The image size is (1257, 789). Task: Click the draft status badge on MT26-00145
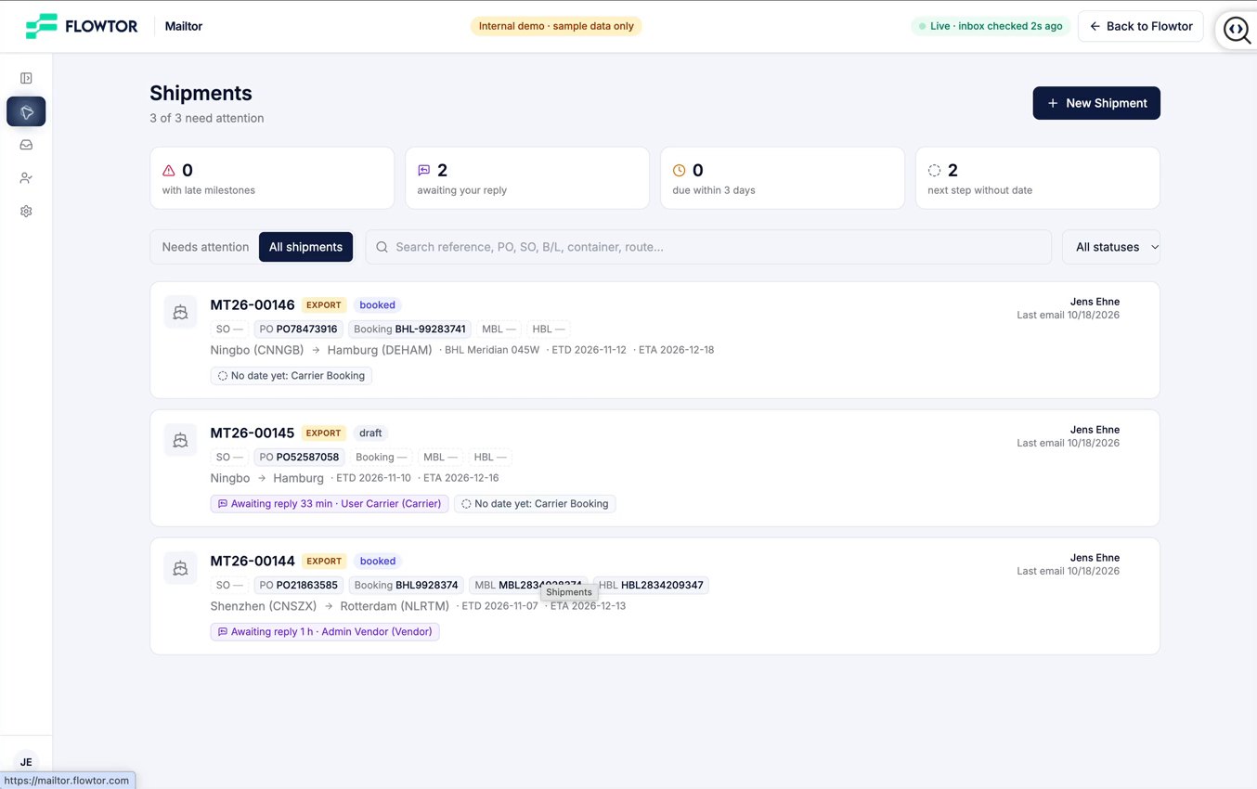pyautogui.click(x=370, y=433)
